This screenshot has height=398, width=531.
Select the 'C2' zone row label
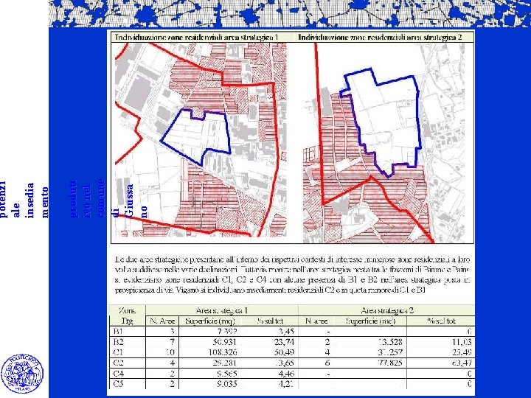pos(119,363)
